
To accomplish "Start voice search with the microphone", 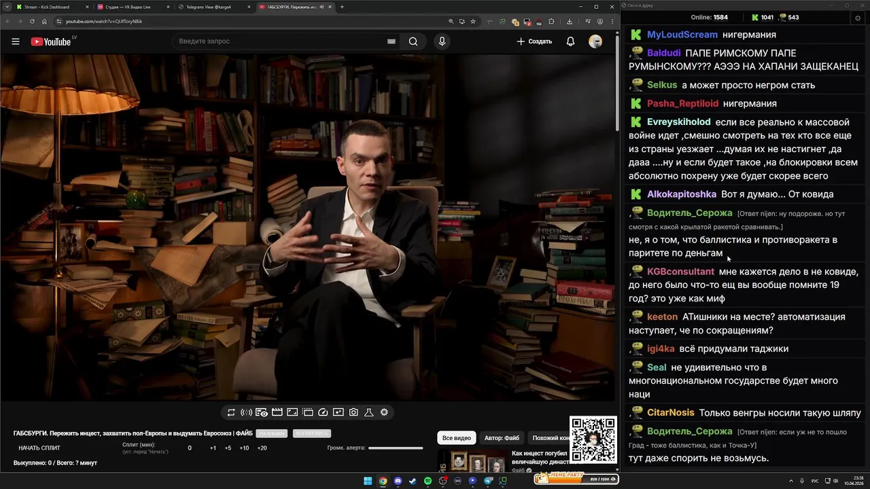I will (442, 41).
